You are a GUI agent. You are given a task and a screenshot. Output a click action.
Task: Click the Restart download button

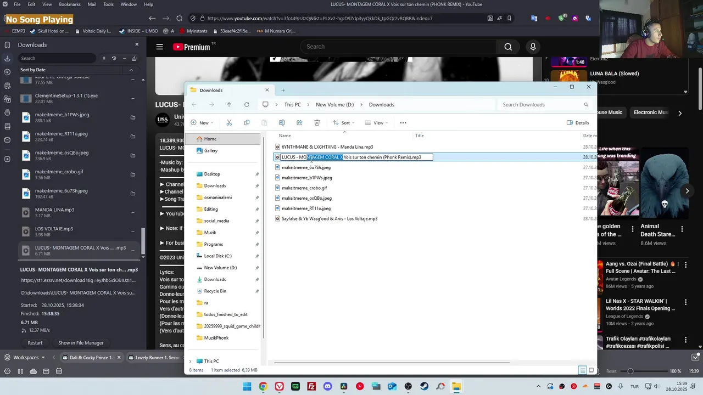pyautogui.click(x=35, y=343)
